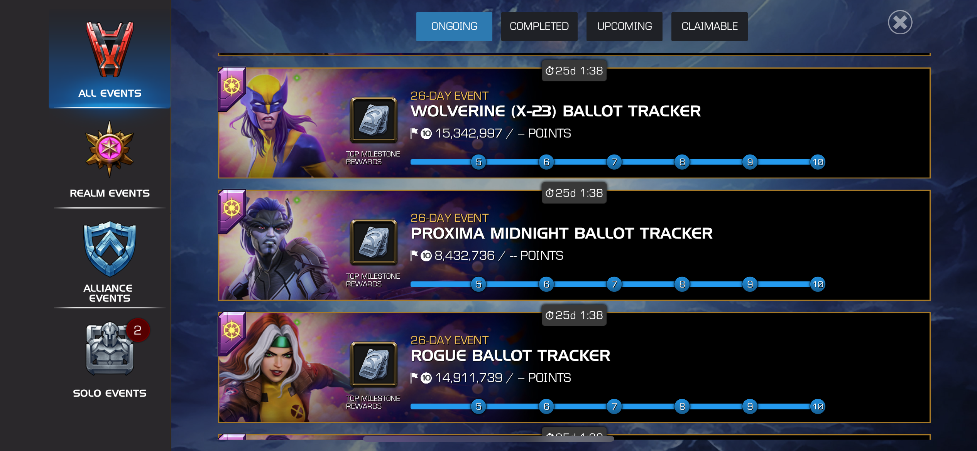Tap the Rogue top milestone reward crate
This screenshot has width=977, height=451.
pyautogui.click(x=374, y=364)
